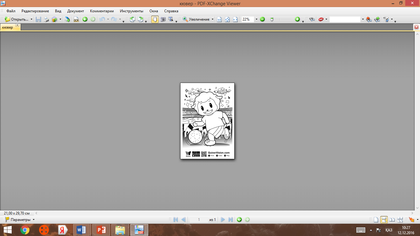
Task: Open the Редактирование menu
Action: [35, 11]
